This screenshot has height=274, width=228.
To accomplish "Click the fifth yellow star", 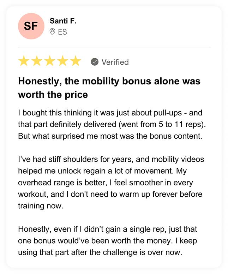I will [x=75, y=61].
